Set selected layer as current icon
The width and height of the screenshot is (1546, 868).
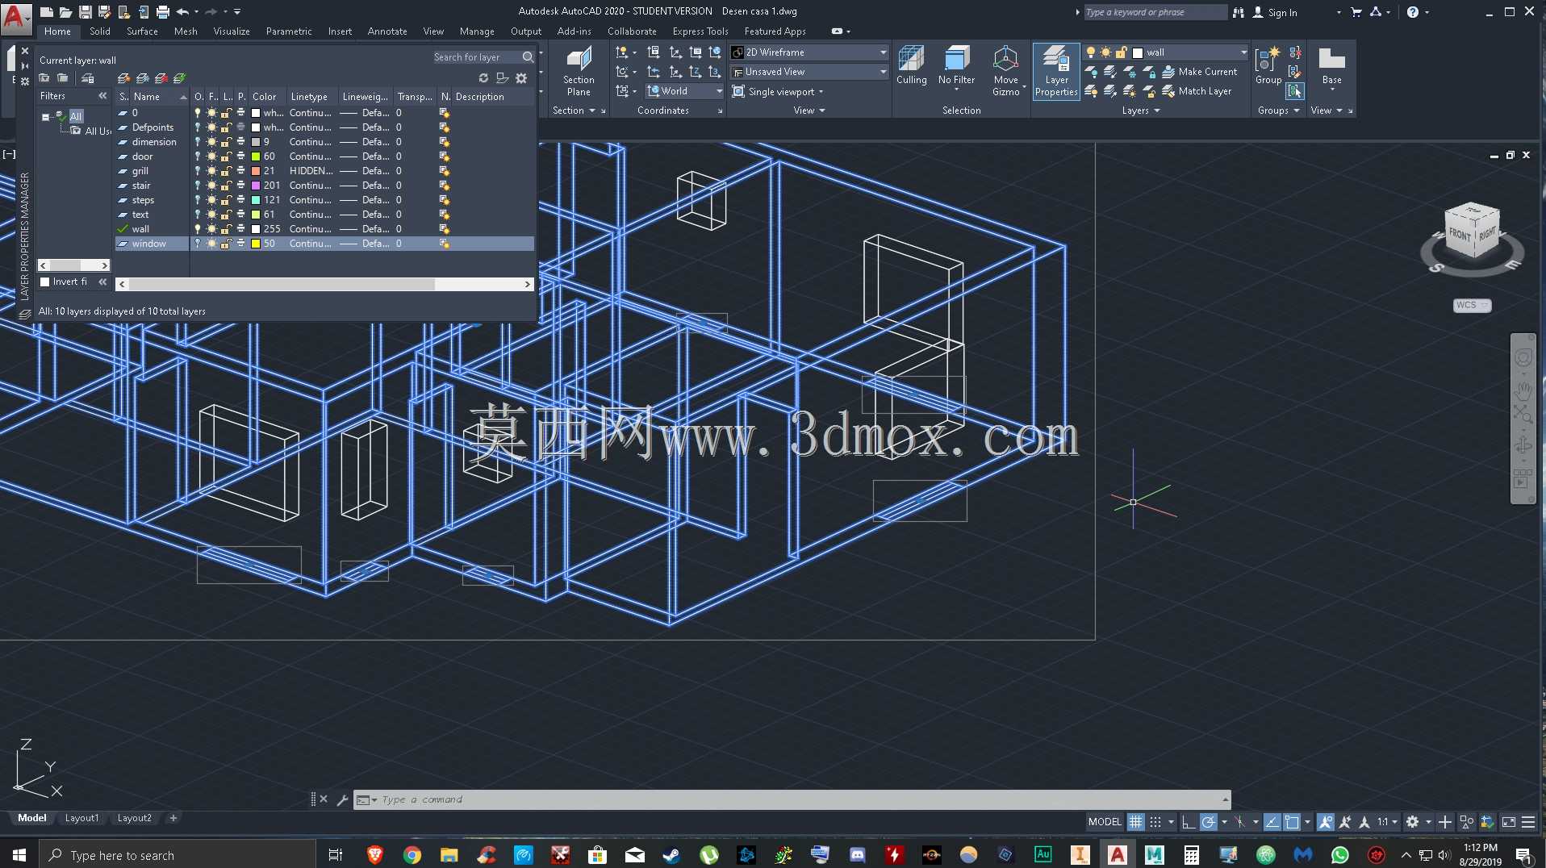[179, 78]
